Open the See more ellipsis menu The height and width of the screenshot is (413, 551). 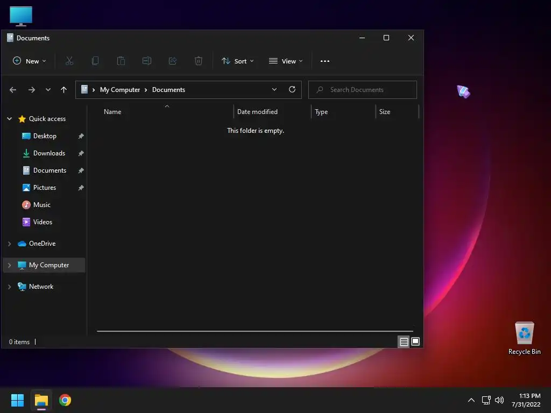tap(324, 61)
